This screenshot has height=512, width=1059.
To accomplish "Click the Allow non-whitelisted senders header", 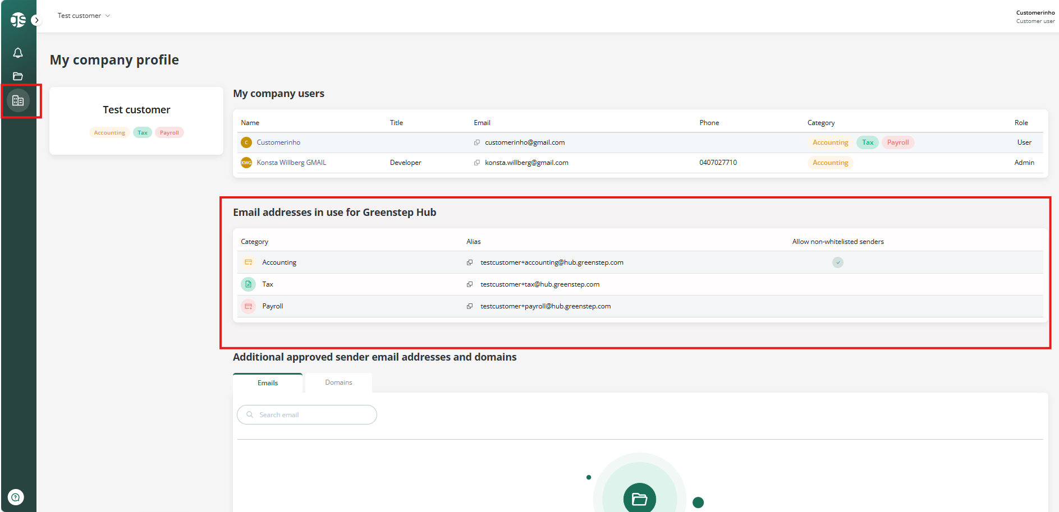I will [x=838, y=242].
